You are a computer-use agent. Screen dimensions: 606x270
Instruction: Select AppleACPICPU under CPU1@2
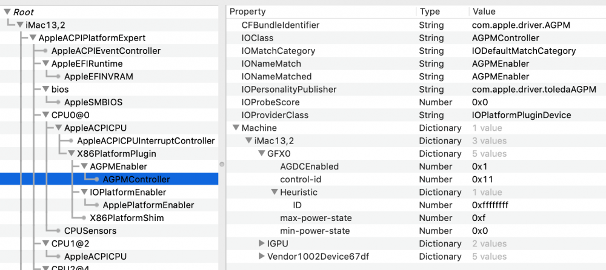click(95, 257)
